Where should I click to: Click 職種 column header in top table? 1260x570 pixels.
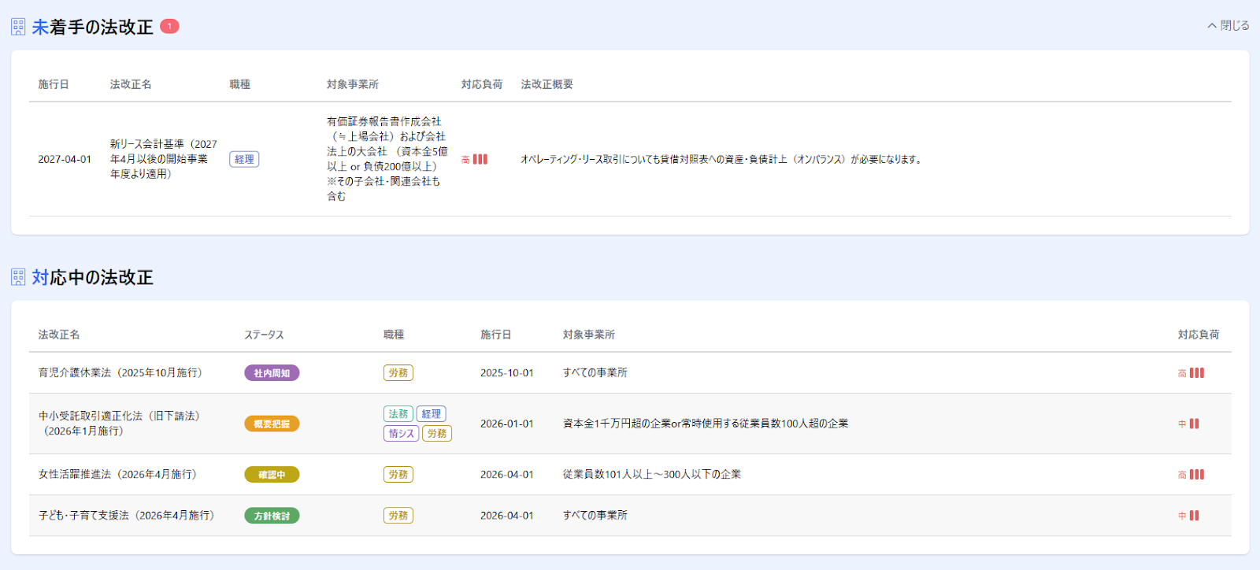pyautogui.click(x=240, y=84)
